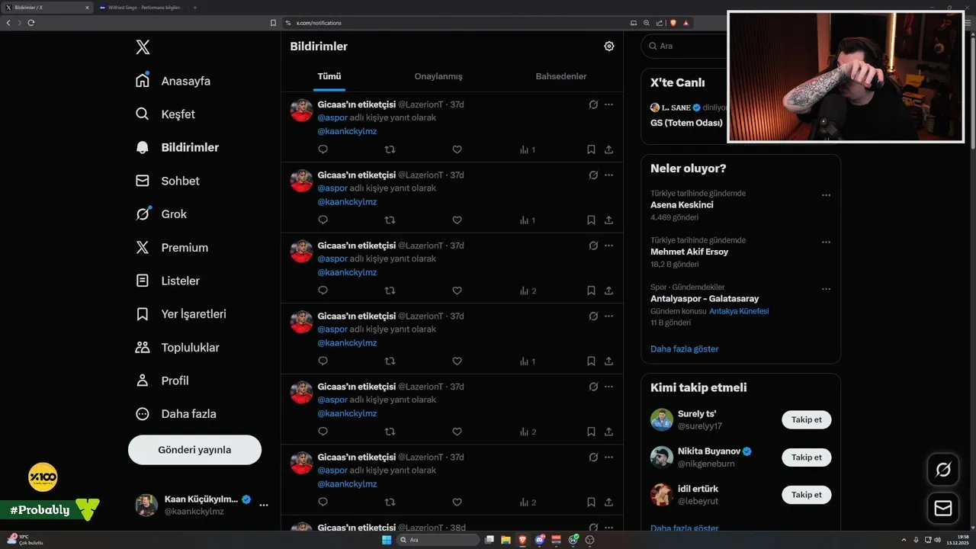Viewport: 976px width, 549px height.
Task: Open Yer İşaretleri bookmarks
Action: 181,314
